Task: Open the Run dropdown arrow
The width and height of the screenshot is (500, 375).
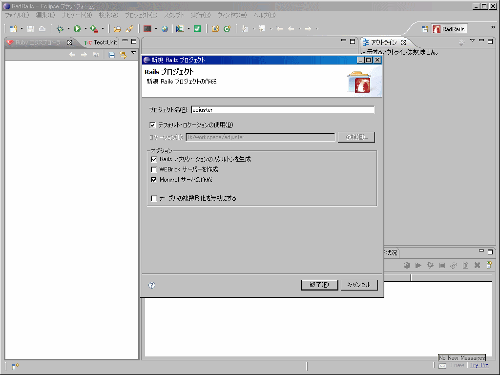Action: pos(85,29)
